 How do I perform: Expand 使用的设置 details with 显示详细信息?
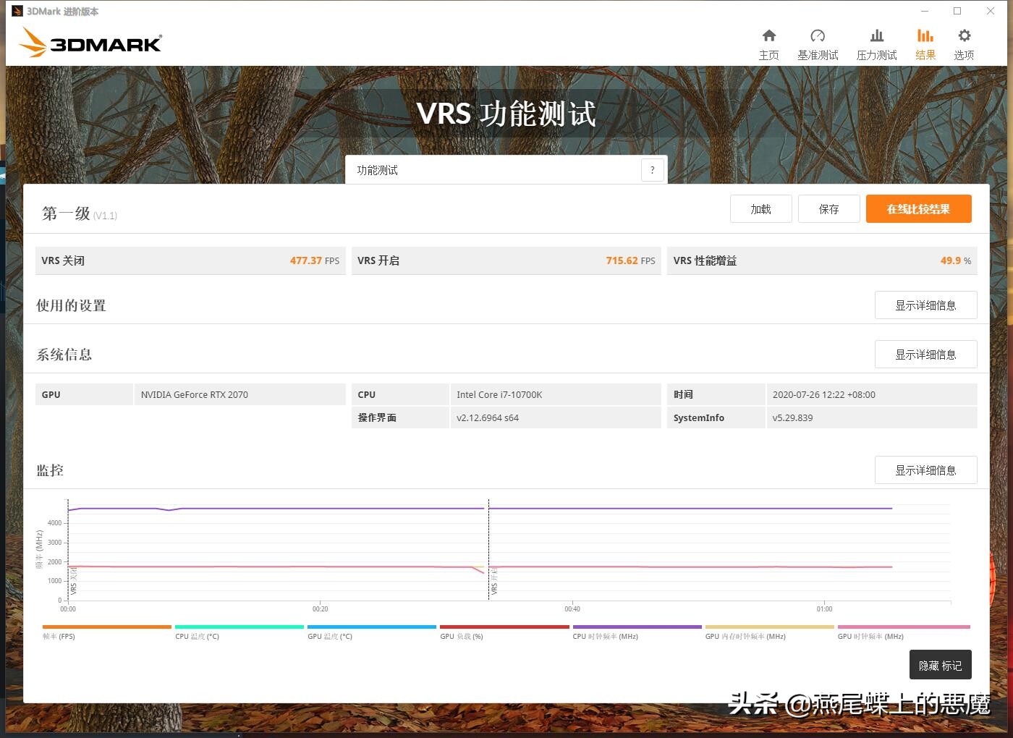click(x=925, y=305)
